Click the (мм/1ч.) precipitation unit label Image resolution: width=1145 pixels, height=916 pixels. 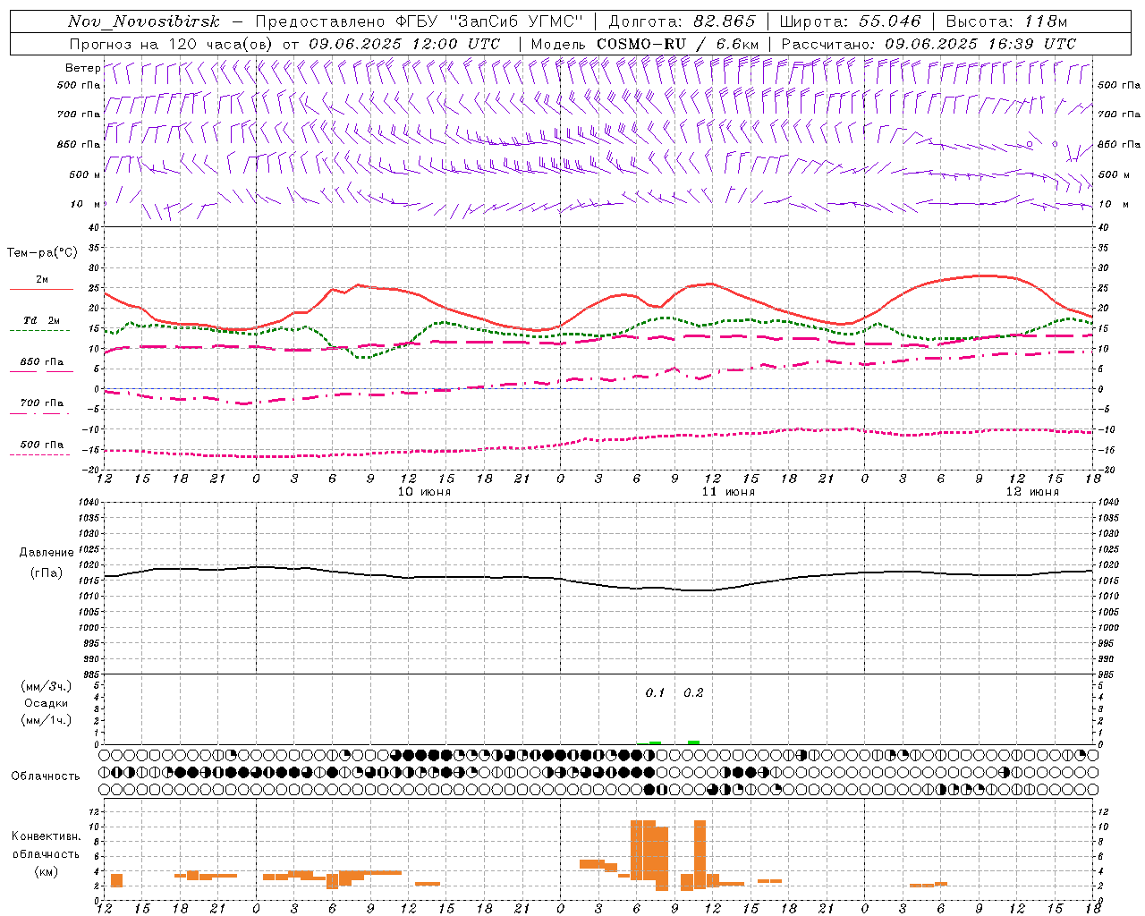[47, 720]
